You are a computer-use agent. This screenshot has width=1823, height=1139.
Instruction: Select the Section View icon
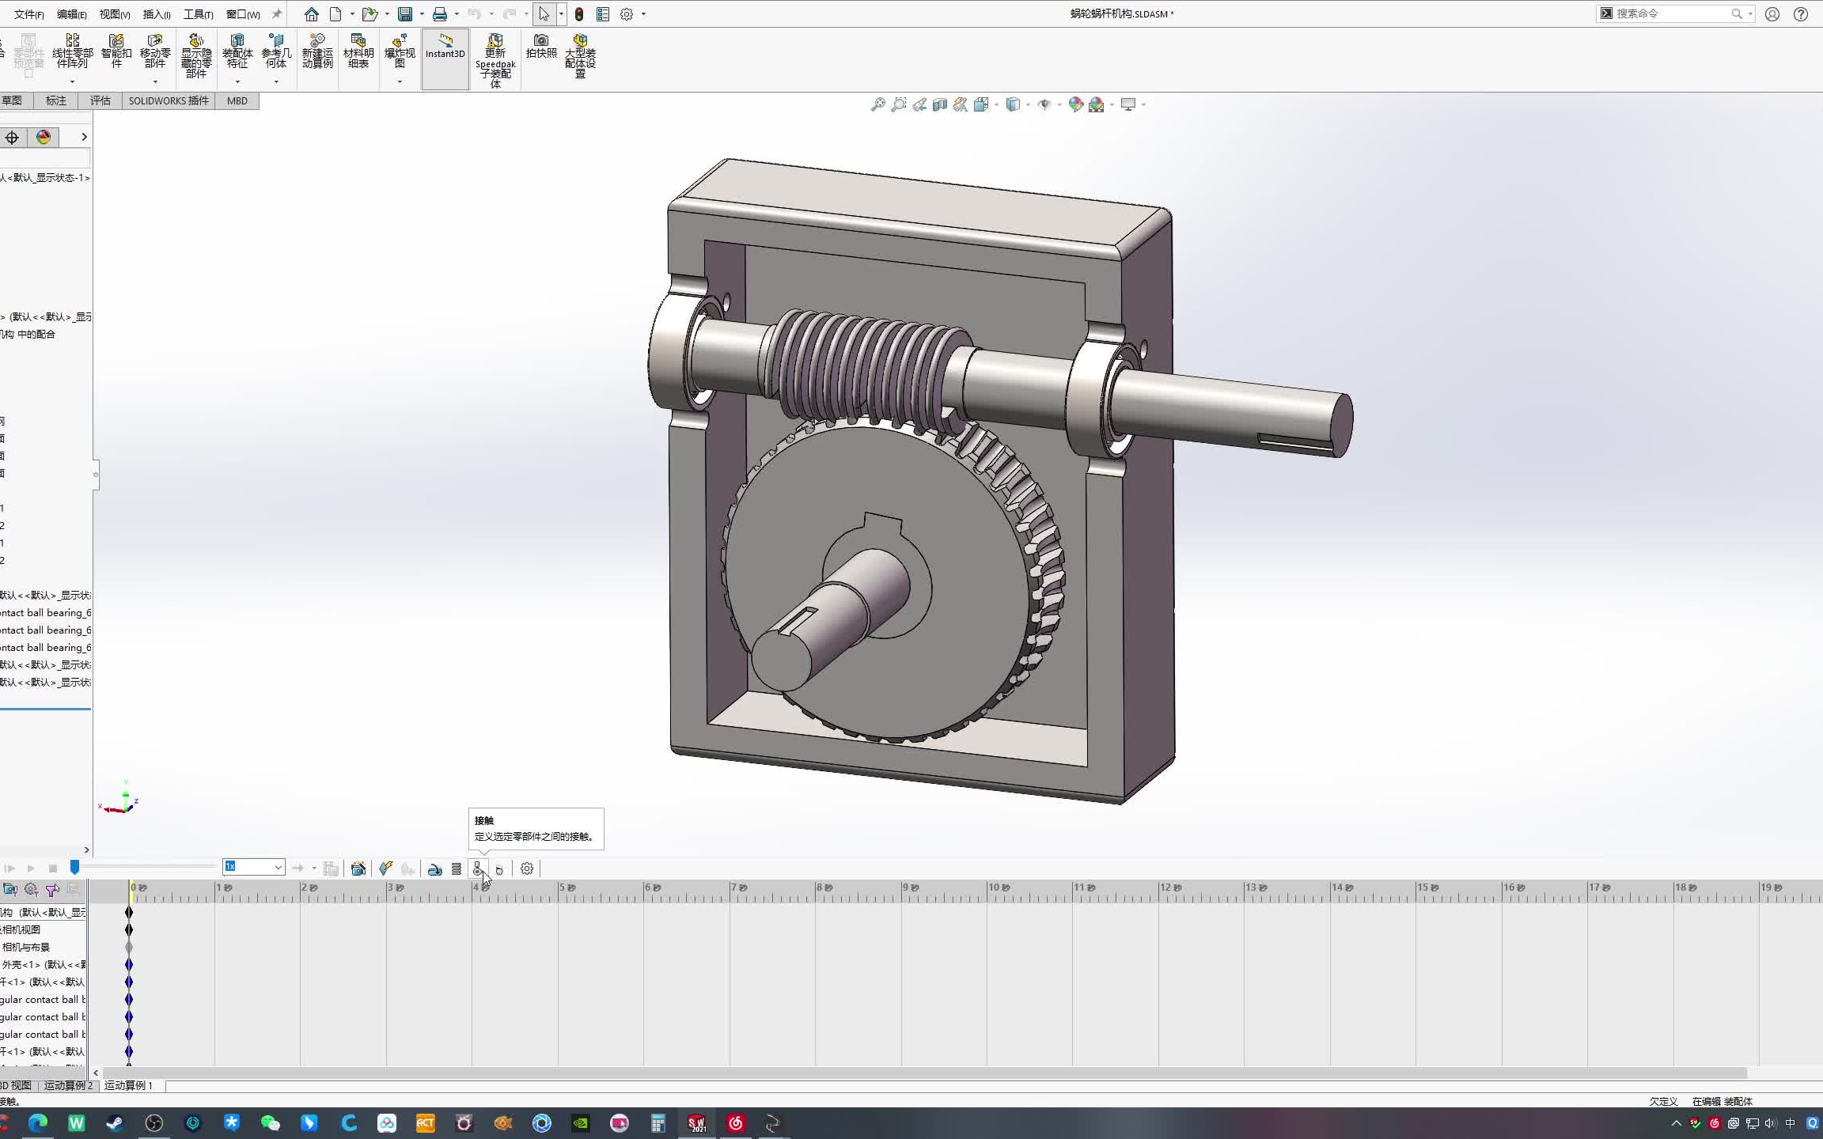(x=939, y=104)
